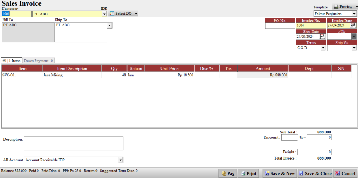Expand the Preview button dropdown arrow
This screenshot has height=178, width=358.
coord(357,7)
